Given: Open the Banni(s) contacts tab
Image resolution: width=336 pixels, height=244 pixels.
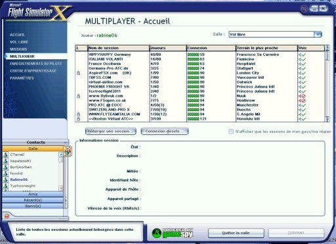Looking at the screenshot, I should coord(33,206).
